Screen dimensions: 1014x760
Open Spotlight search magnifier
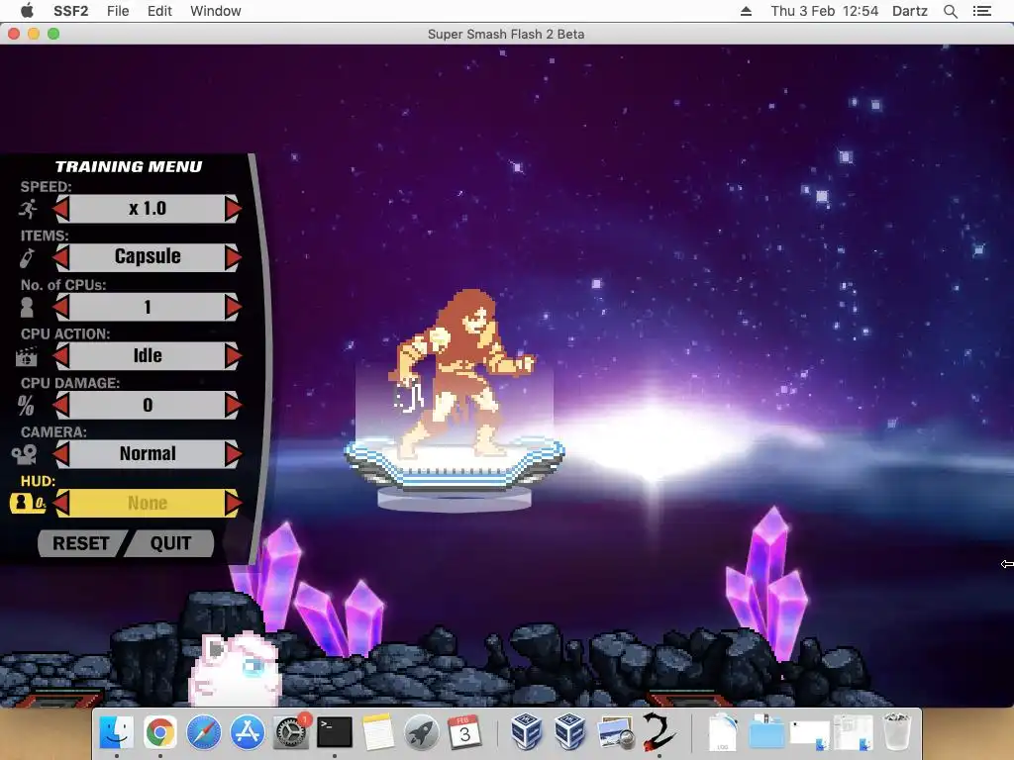950,11
